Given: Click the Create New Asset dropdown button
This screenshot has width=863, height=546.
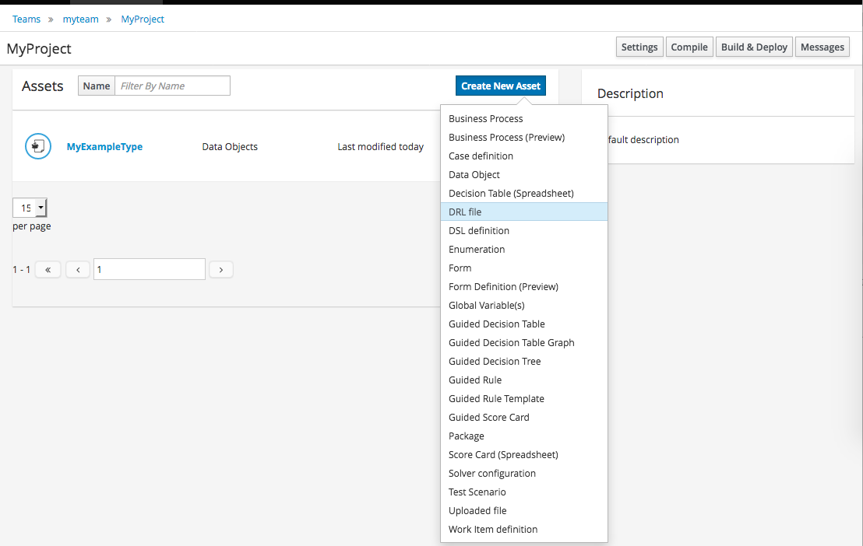Looking at the screenshot, I should (500, 86).
